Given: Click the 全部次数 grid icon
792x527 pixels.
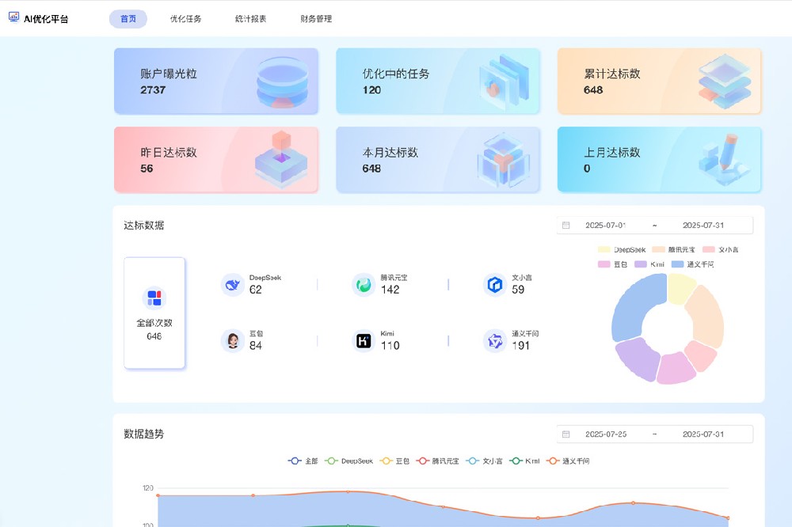Looking at the screenshot, I should tap(154, 298).
